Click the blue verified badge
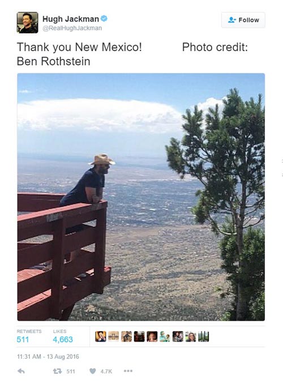 (x=104, y=19)
